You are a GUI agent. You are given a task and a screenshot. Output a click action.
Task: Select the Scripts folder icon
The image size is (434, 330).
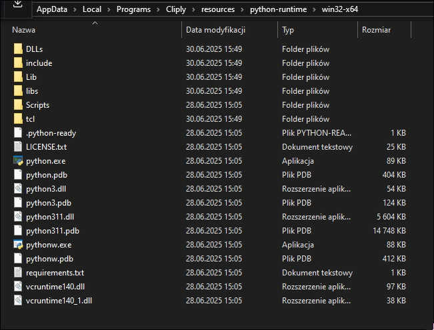18,105
